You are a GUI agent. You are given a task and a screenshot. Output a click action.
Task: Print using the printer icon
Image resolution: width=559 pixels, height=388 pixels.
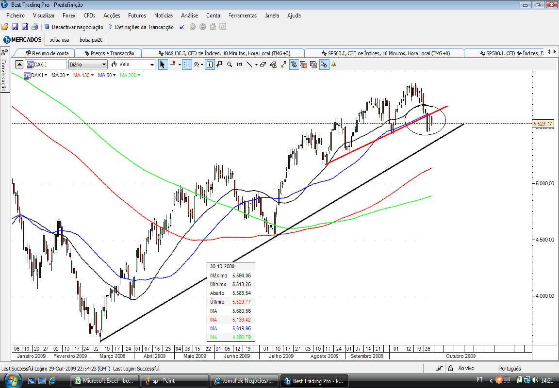pyautogui.click(x=34, y=27)
